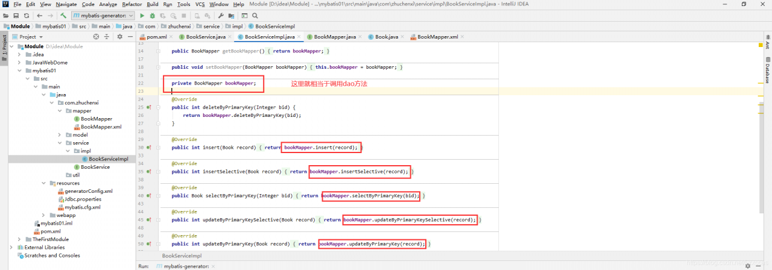Click the service breadcrumb in the navigation bar
This screenshot has height=270, width=772.
[x=211, y=26]
